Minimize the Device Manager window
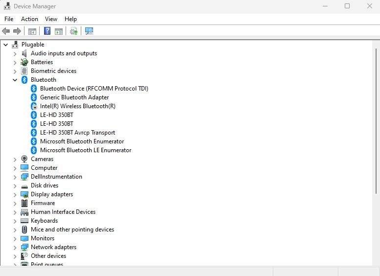Viewport: 380px width, 276px height. coord(325,6)
